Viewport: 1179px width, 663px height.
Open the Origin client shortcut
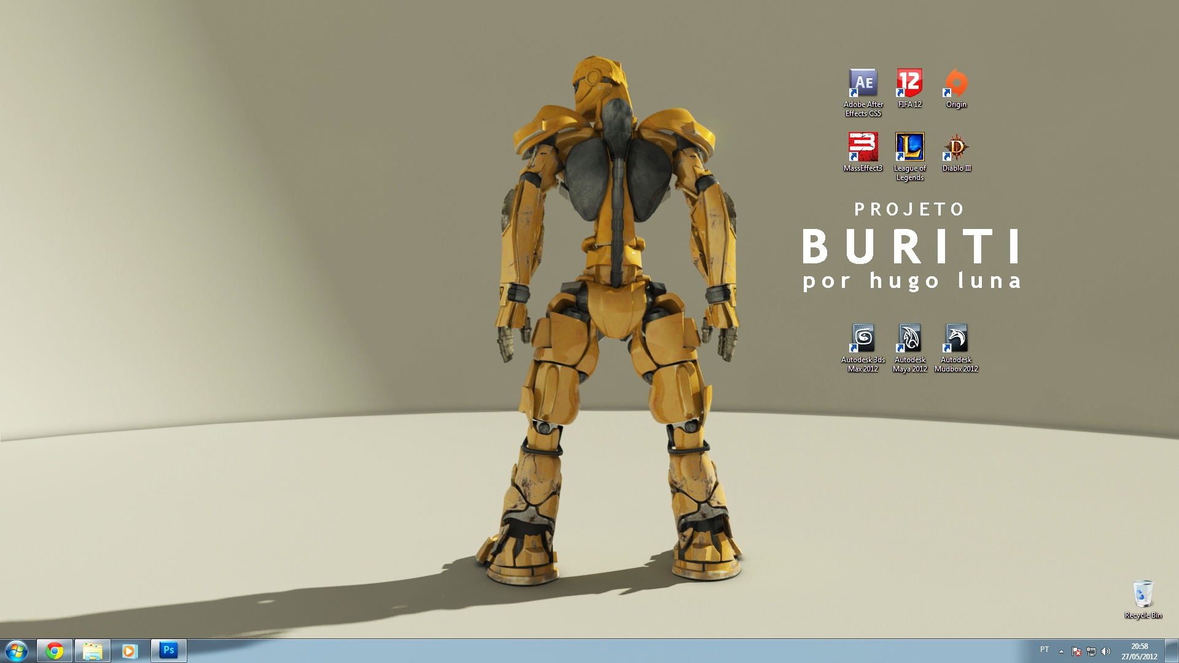956,83
